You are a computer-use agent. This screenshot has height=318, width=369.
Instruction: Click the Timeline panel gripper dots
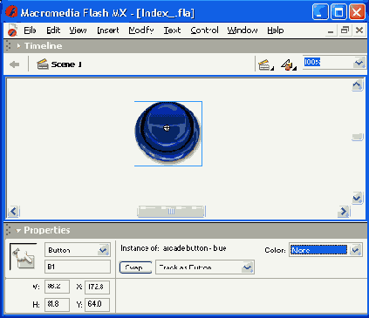coord(9,46)
